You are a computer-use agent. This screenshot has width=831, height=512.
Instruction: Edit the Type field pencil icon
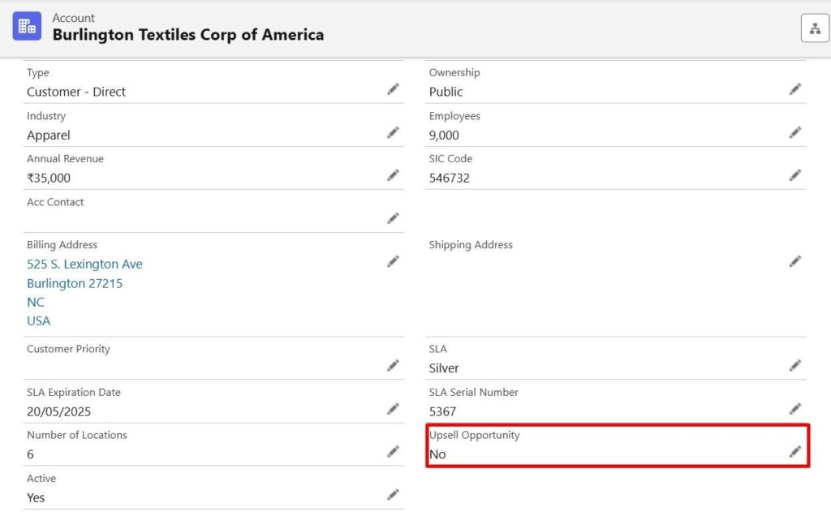(393, 89)
